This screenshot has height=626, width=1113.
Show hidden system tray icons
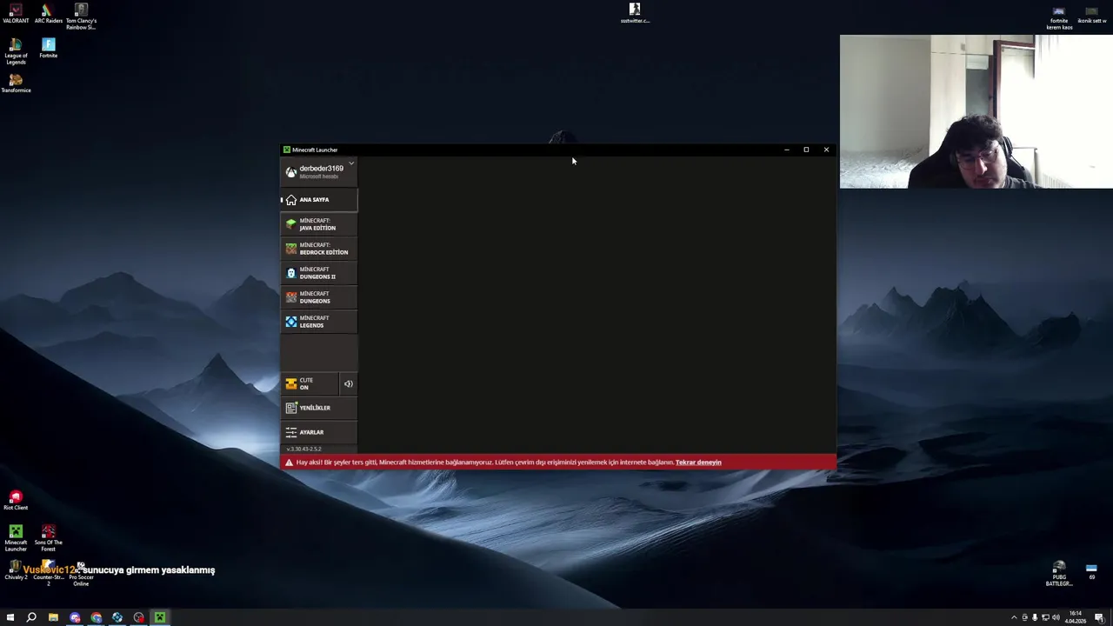coord(1014,617)
